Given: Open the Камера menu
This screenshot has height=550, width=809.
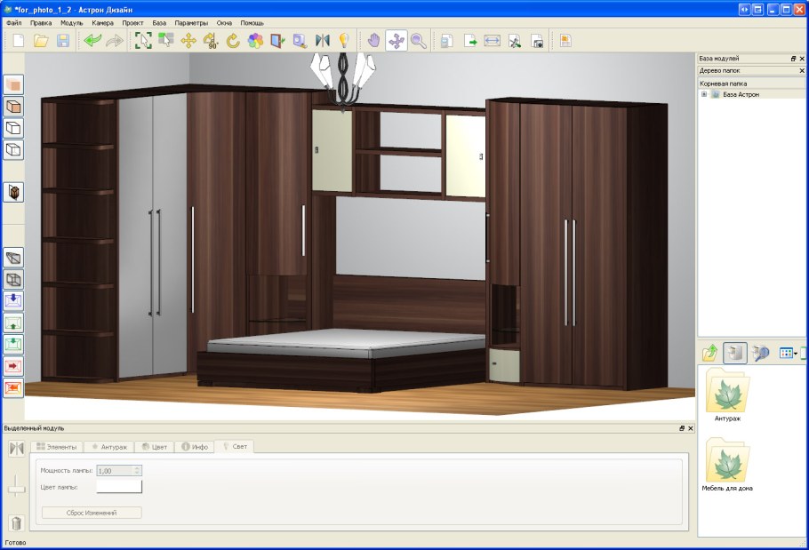Looking at the screenshot, I should [x=102, y=22].
